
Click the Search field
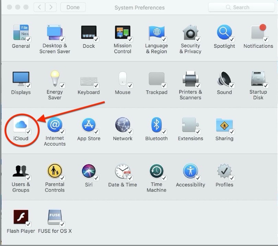point(241,7)
